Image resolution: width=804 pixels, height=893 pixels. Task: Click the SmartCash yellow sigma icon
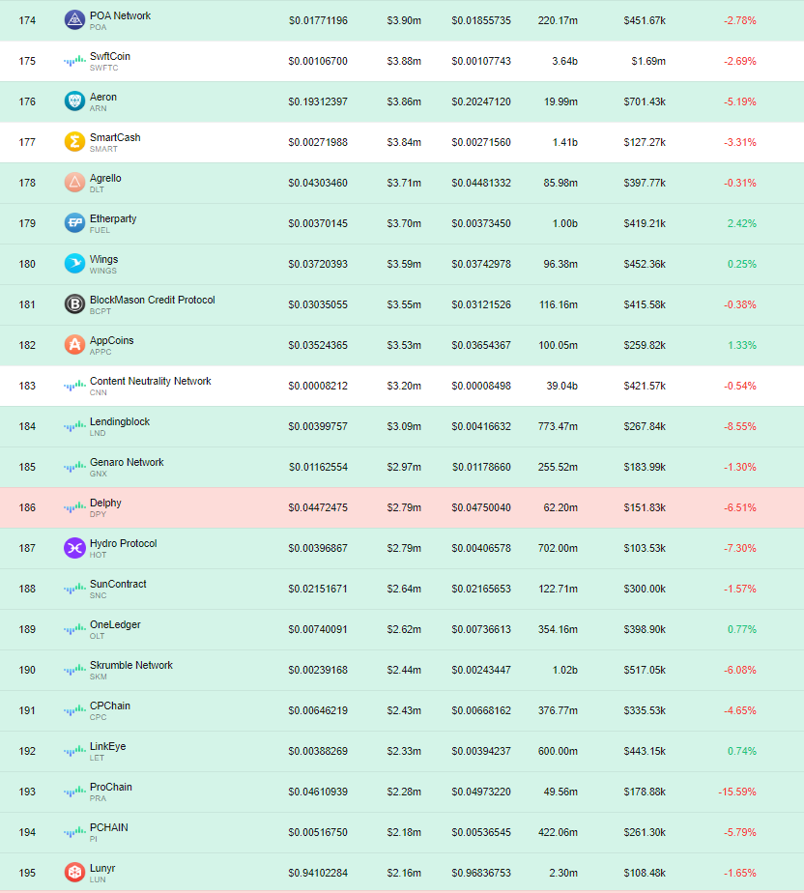tap(74, 142)
